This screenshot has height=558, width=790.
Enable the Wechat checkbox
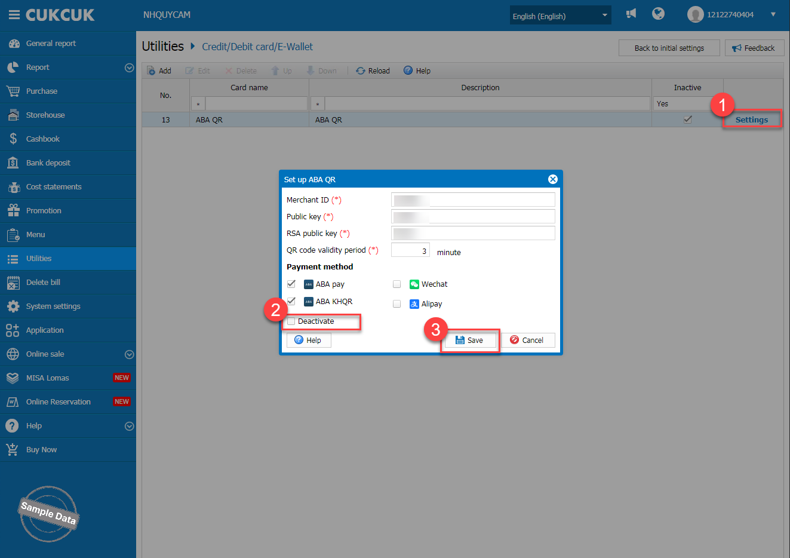click(396, 284)
